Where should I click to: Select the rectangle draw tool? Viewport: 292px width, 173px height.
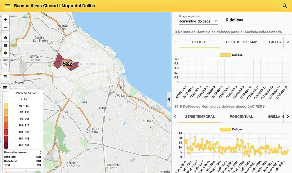(x=5, y=45)
